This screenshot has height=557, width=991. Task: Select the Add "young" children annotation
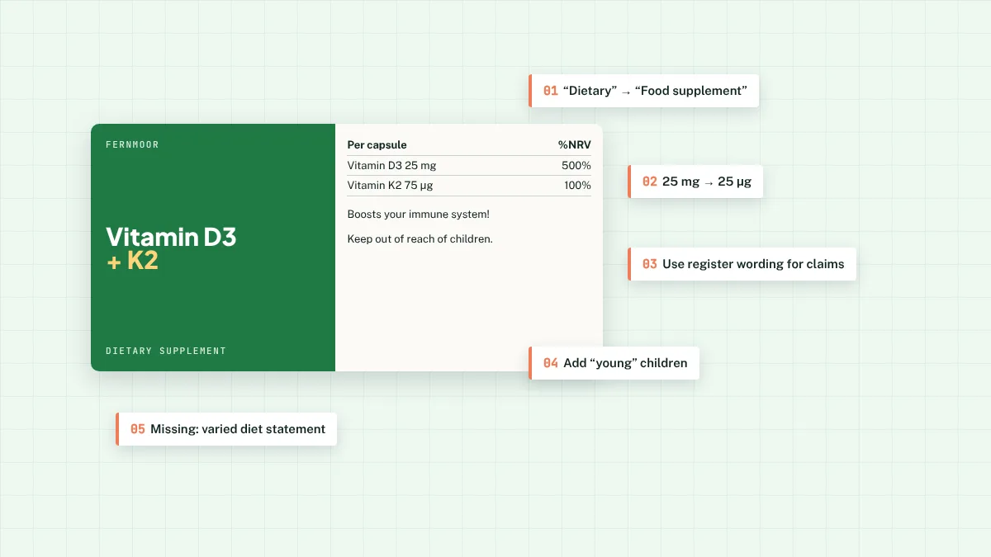click(x=614, y=363)
